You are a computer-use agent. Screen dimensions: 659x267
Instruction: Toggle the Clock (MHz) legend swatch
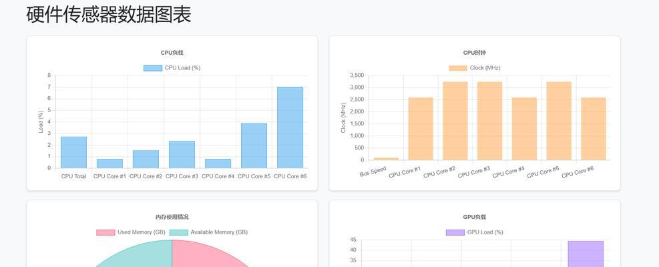coord(457,68)
